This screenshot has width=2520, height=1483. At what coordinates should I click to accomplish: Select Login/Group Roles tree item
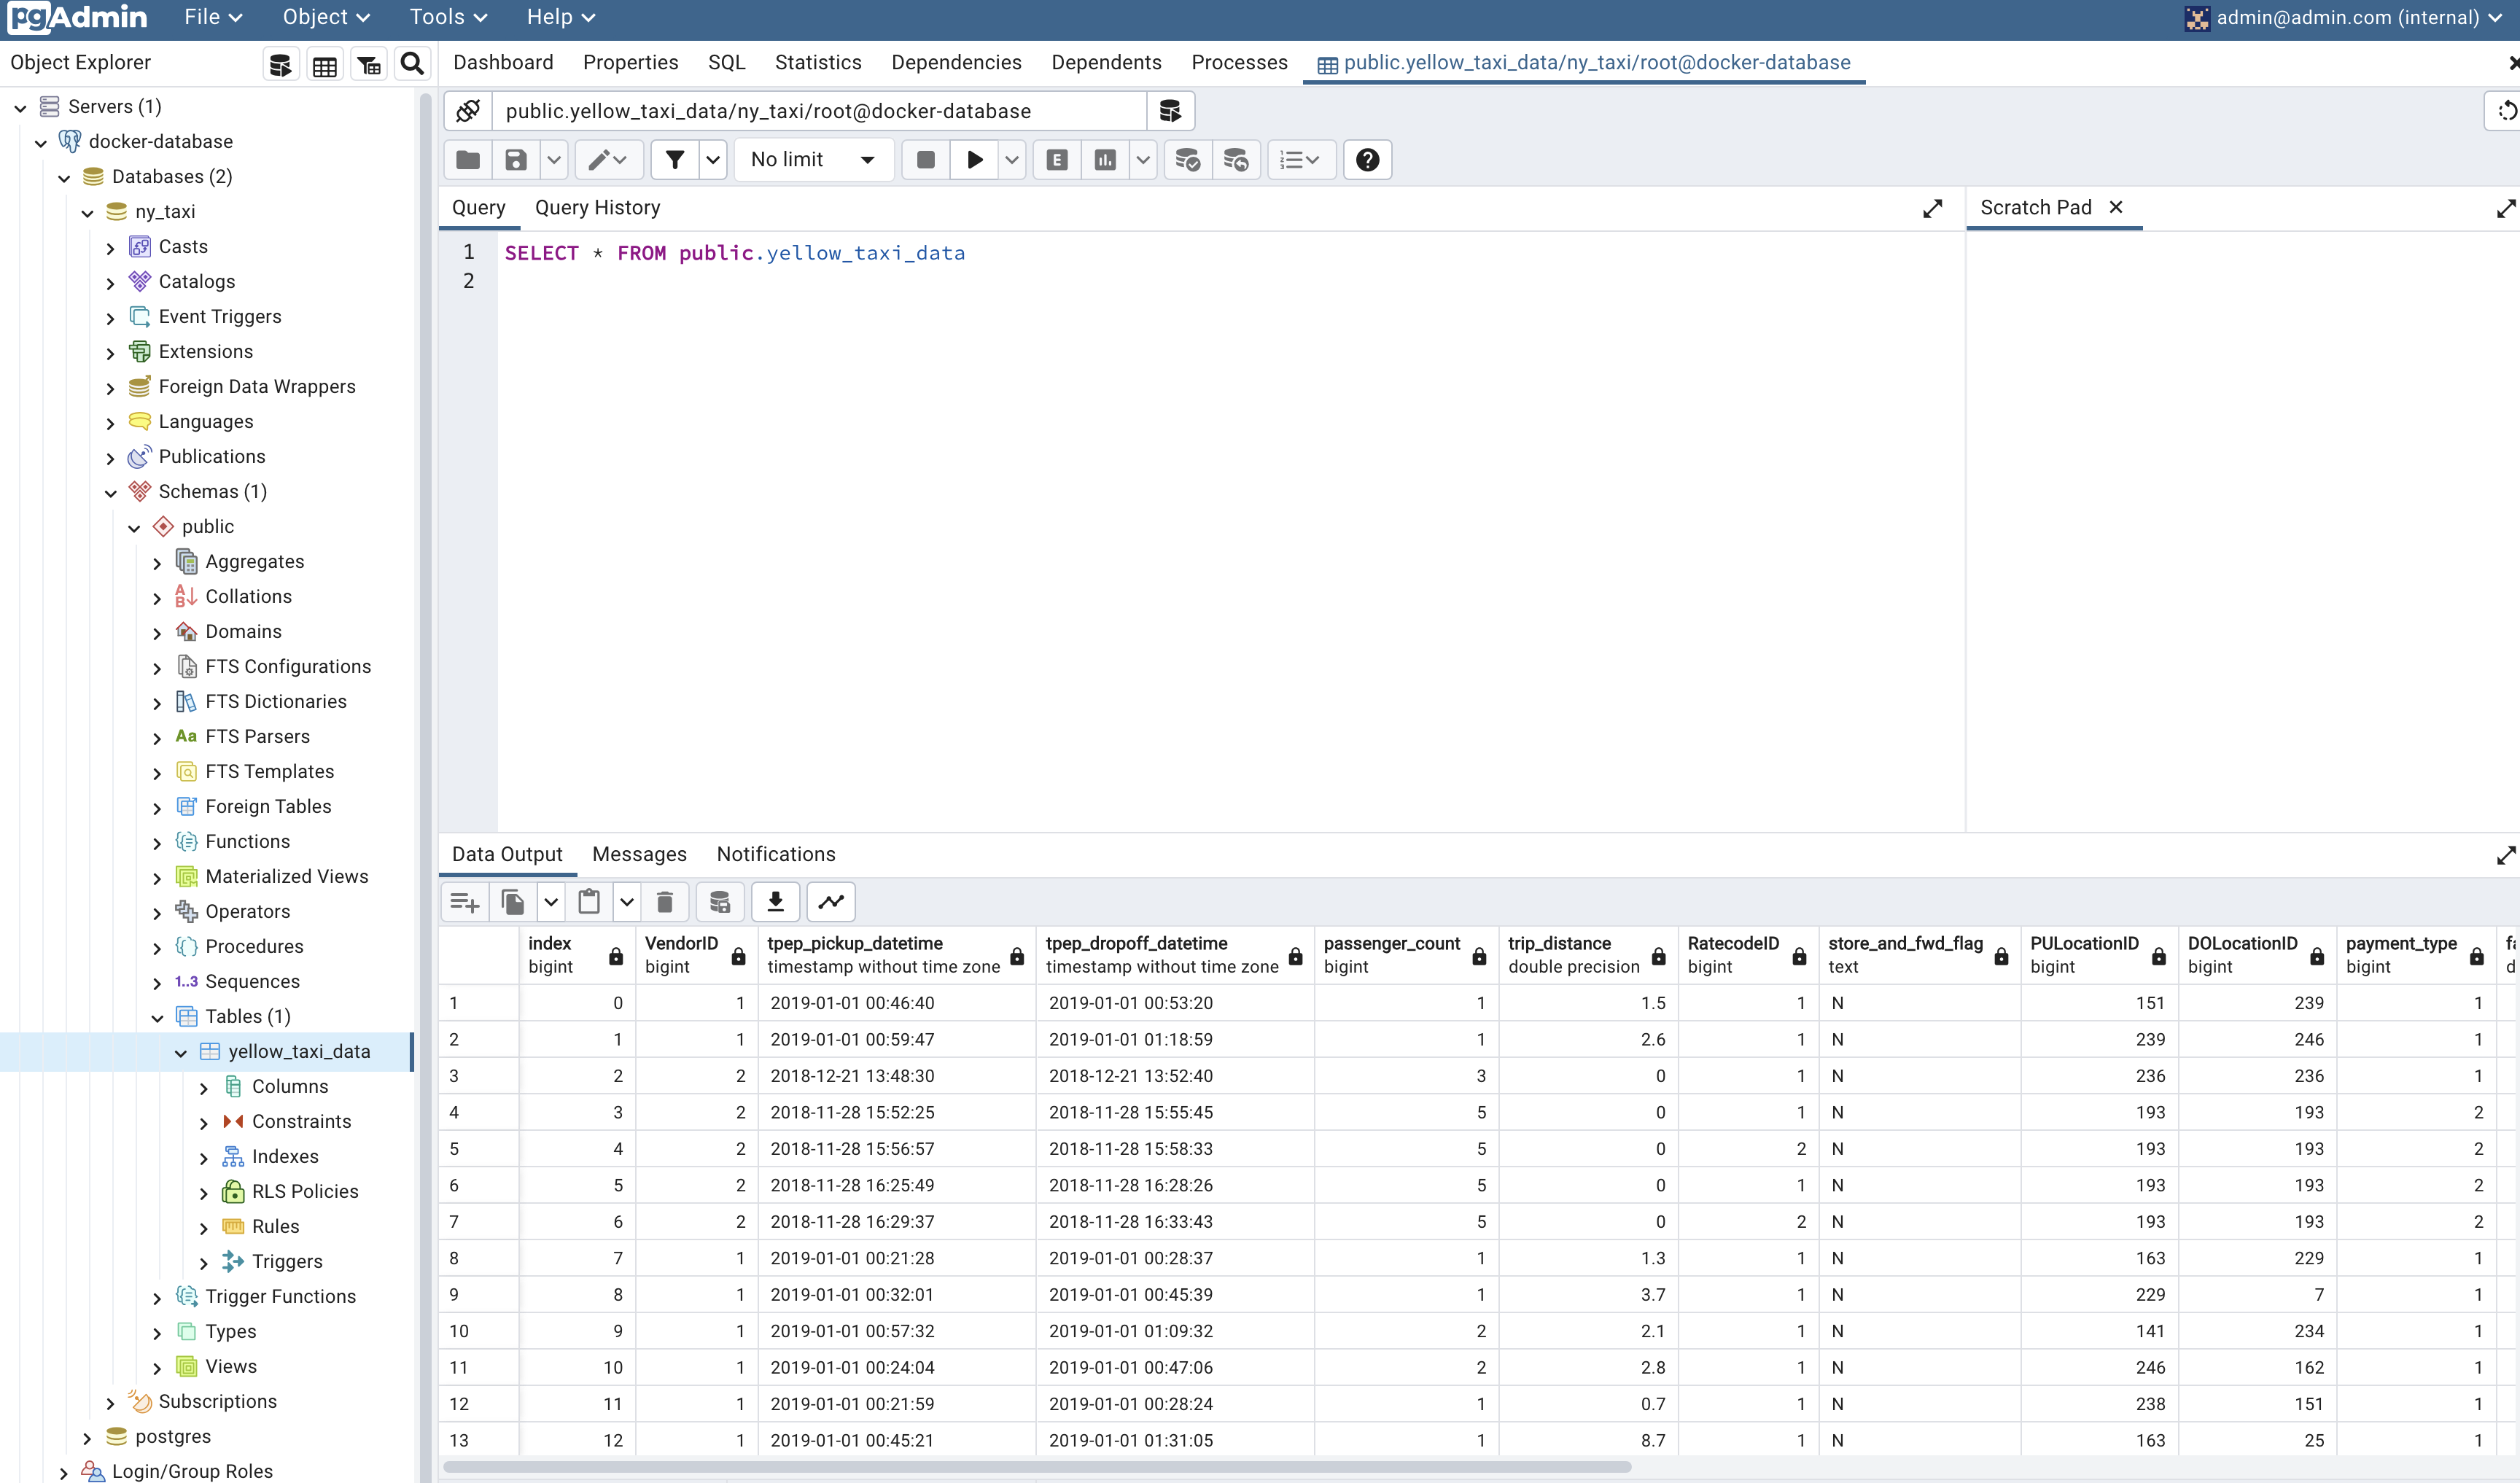(192, 1471)
